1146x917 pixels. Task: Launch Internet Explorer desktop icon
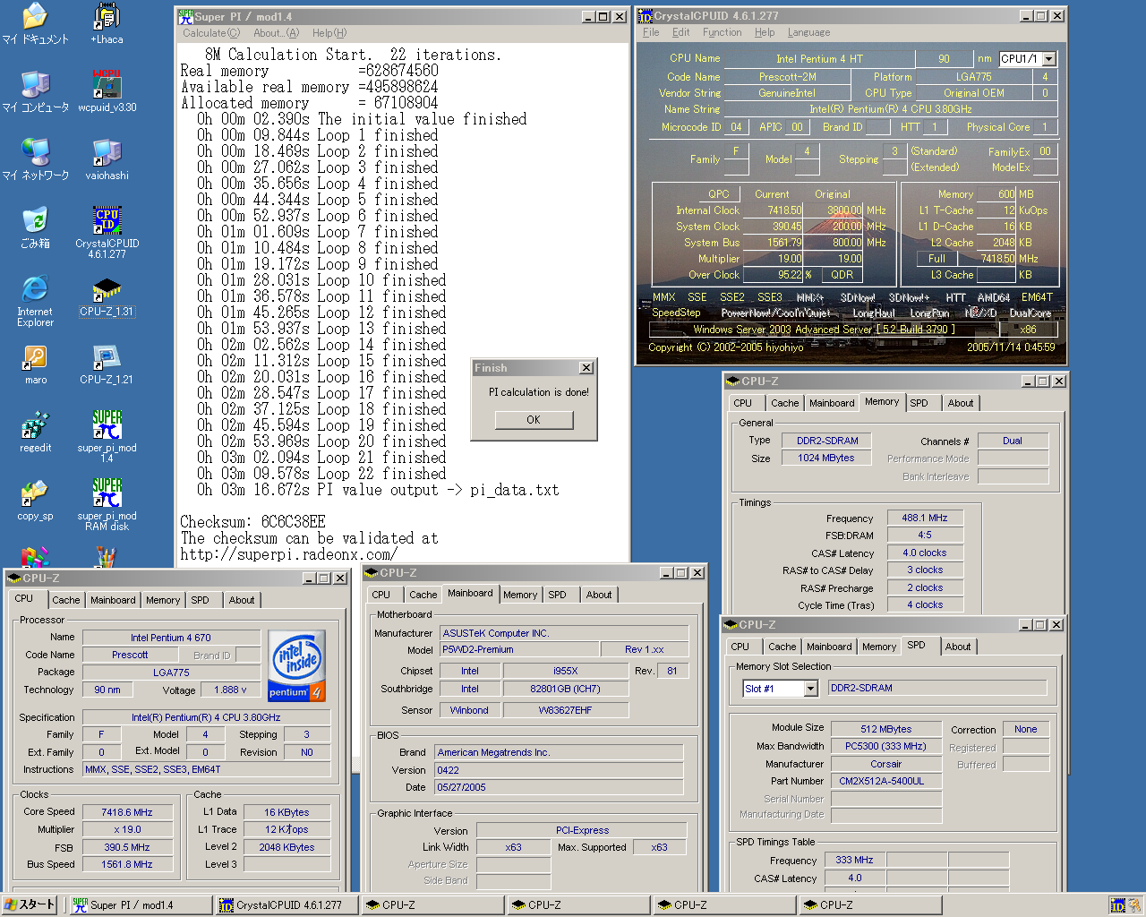tap(35, 301)
